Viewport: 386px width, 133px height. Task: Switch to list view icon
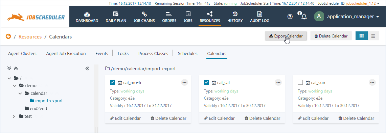(373, 36)
